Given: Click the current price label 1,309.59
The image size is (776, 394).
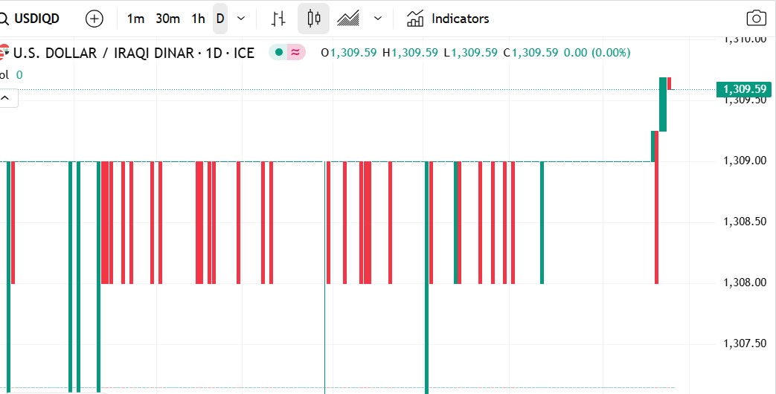Looking at the screenshot, I should 744,89.
